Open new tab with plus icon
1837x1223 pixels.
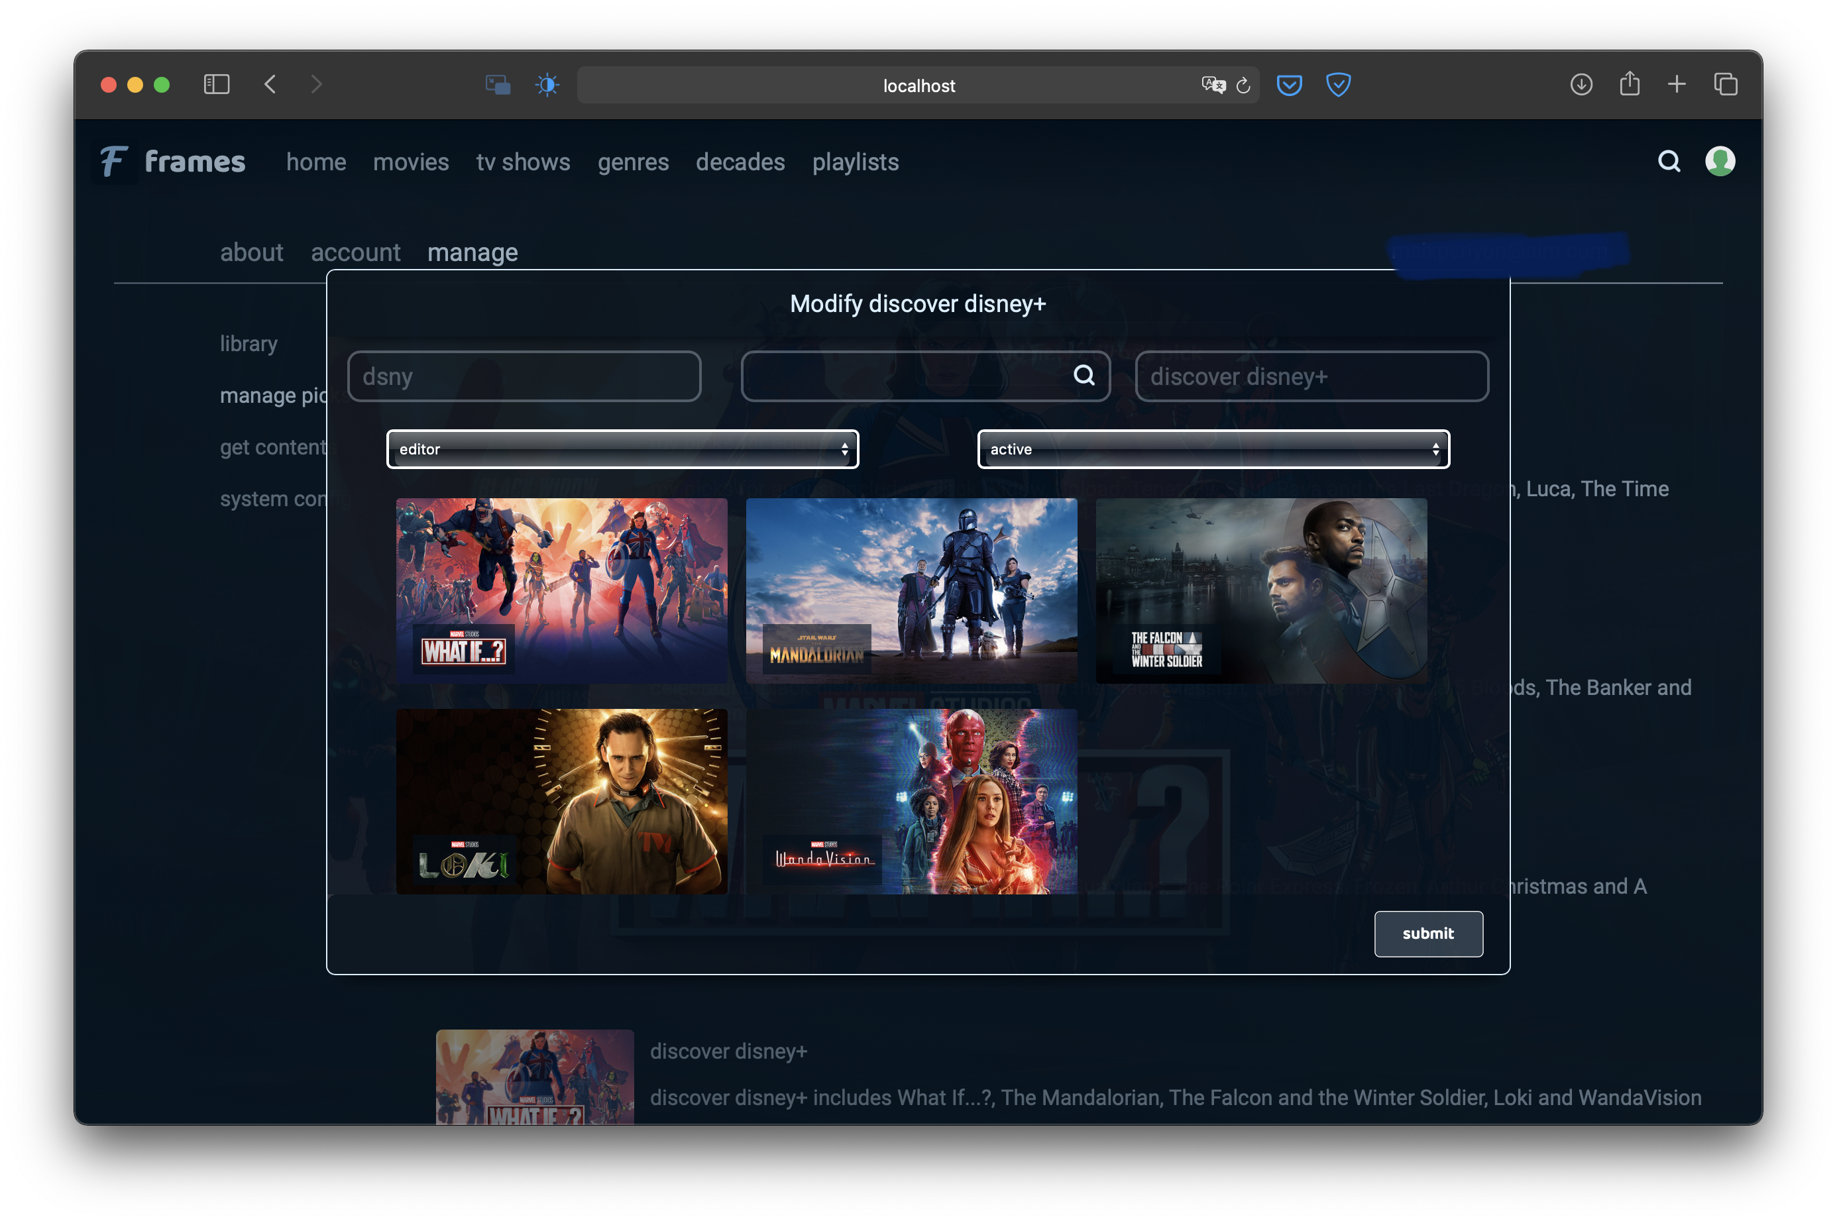click(1677, 84)
